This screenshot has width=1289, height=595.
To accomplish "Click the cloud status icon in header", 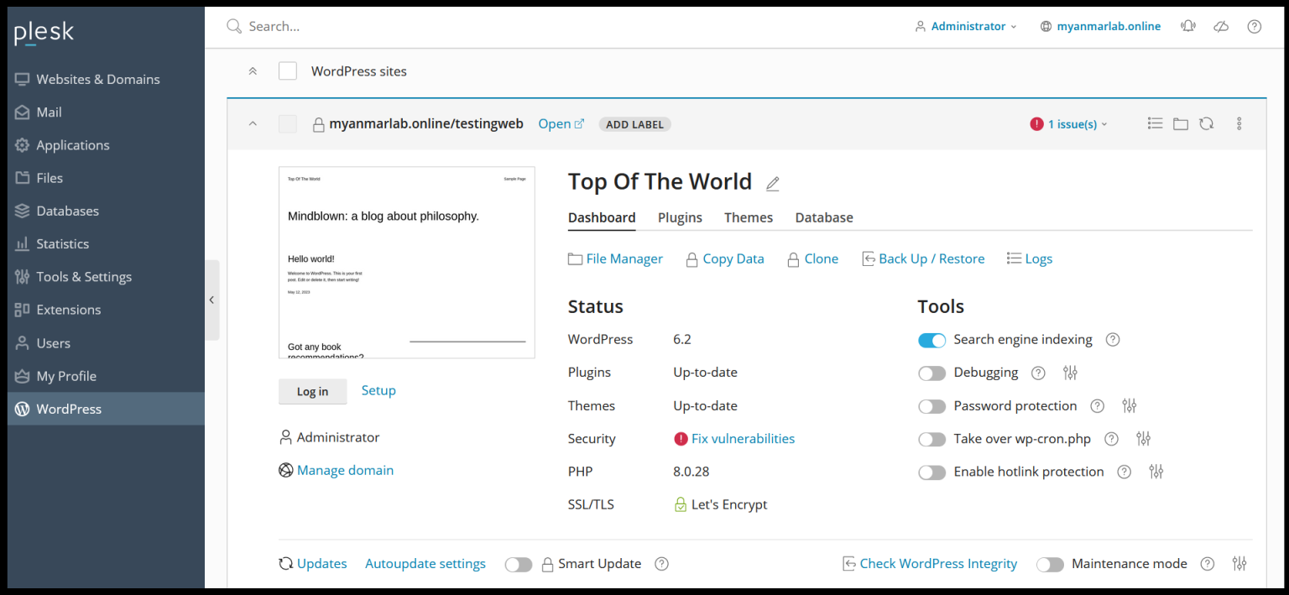I will (x=1221, y=26).
